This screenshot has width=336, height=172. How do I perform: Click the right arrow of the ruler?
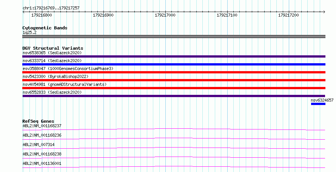tap(324, 12)
